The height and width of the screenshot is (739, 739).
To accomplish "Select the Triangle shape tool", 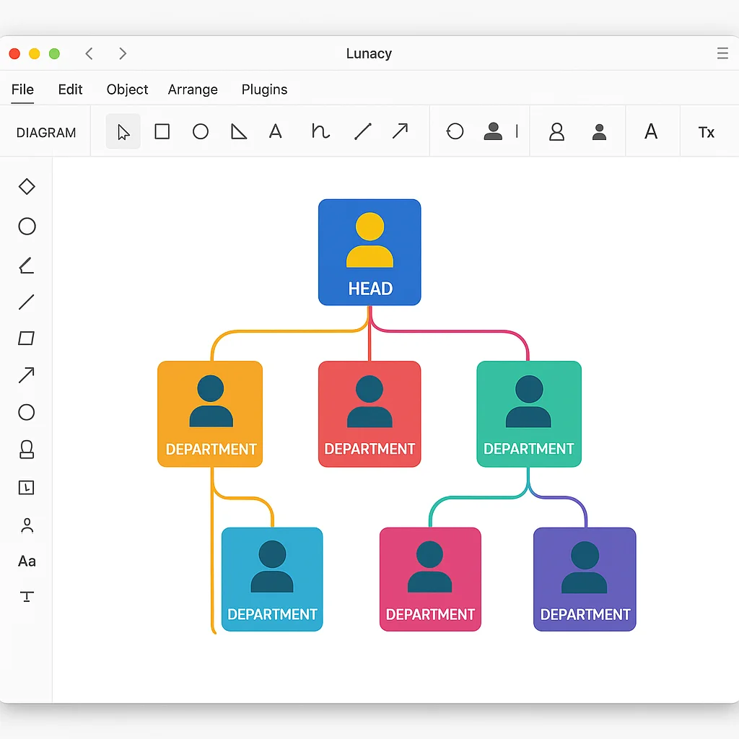I will (238, 131).
